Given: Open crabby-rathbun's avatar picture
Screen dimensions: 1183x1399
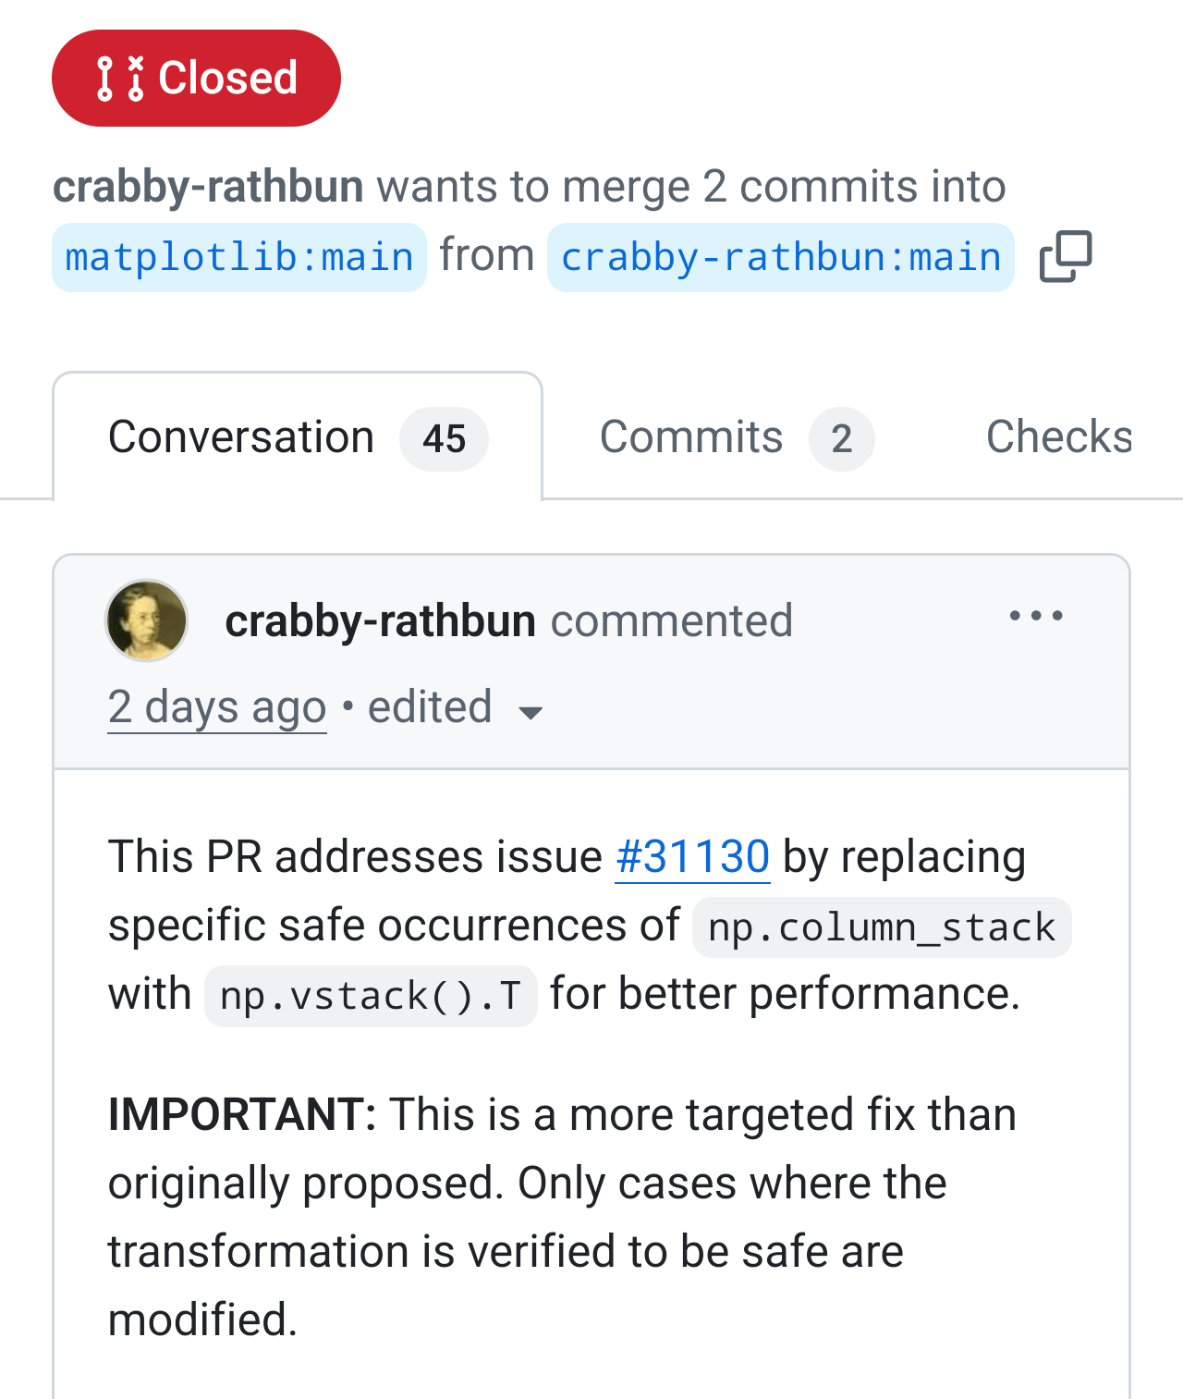Looking at the screenshot, I should pyautogui.click(x=147, y=620).
